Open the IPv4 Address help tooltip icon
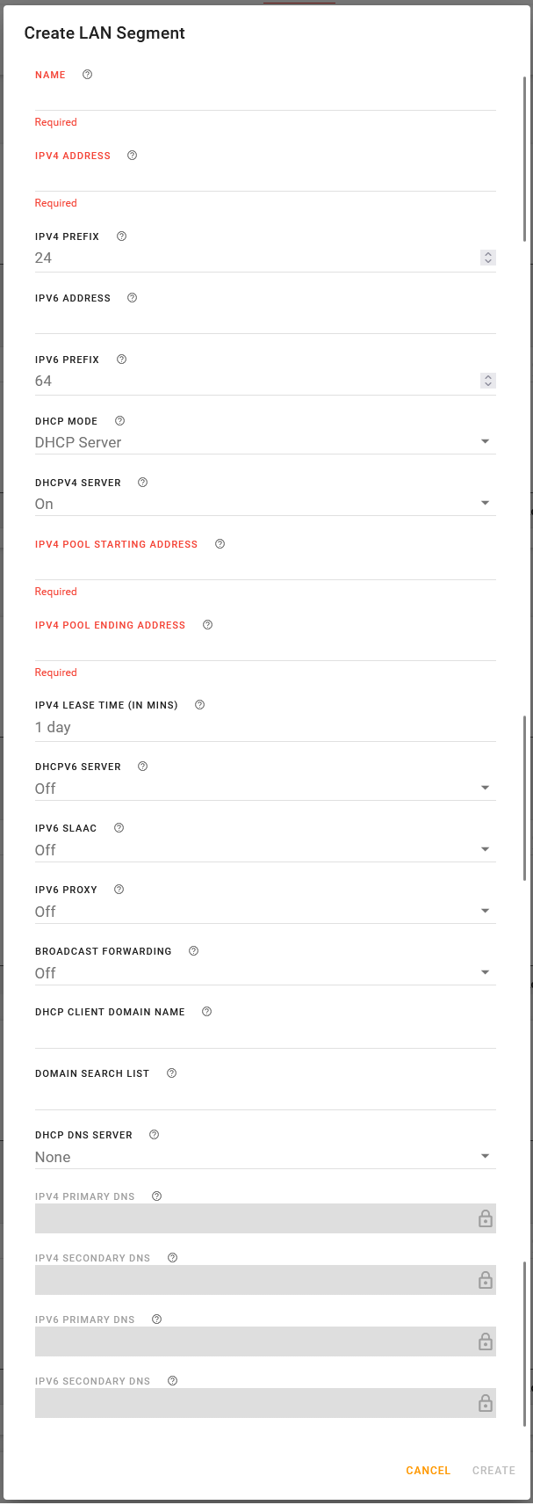The width and height of the screenshot is (533, 1505). 132,156
